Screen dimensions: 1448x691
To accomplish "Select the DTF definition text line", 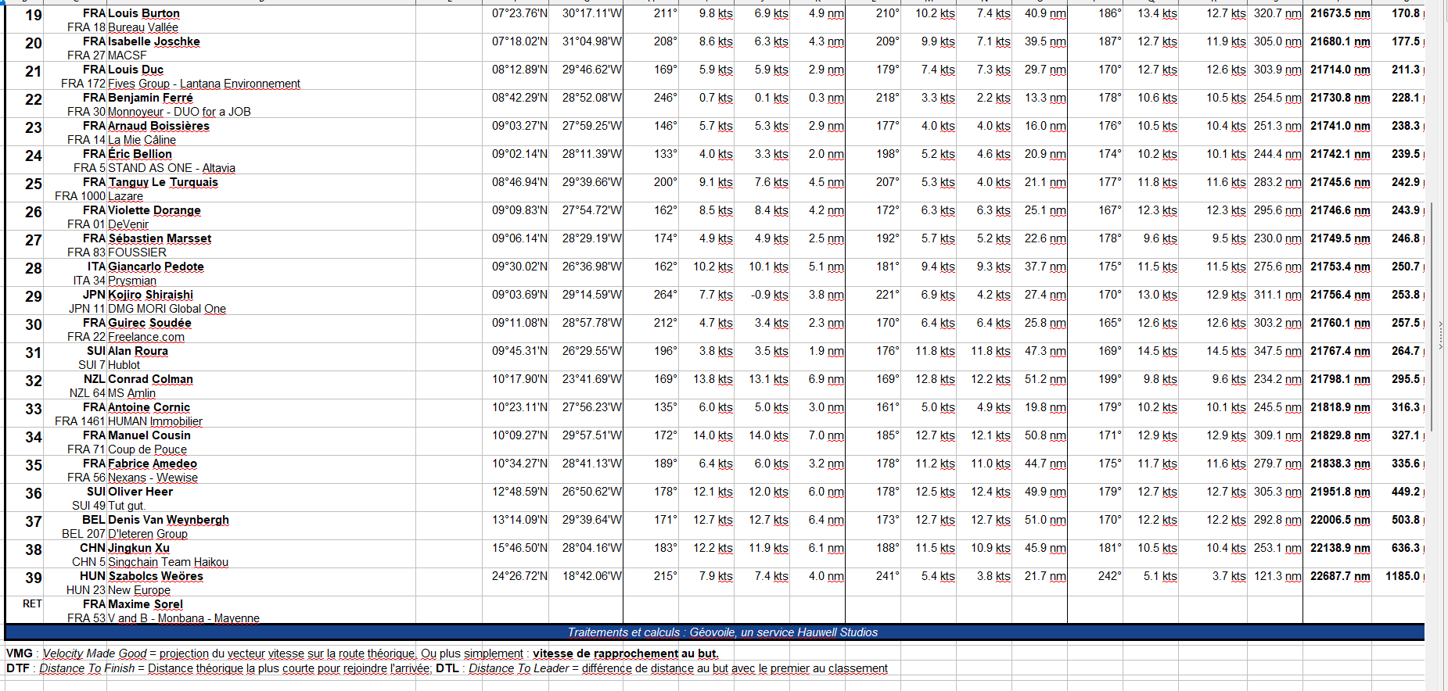I will [x=447, y=668].
